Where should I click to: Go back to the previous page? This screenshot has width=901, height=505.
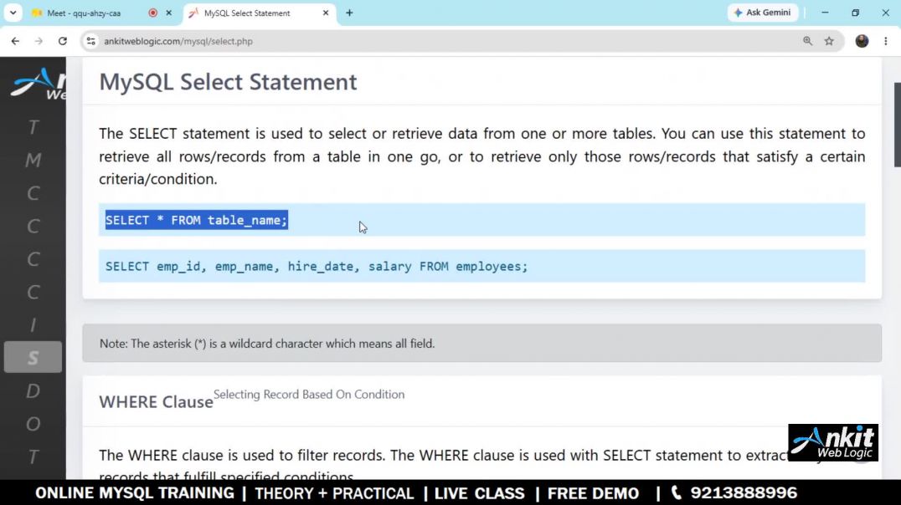point(15,41)
